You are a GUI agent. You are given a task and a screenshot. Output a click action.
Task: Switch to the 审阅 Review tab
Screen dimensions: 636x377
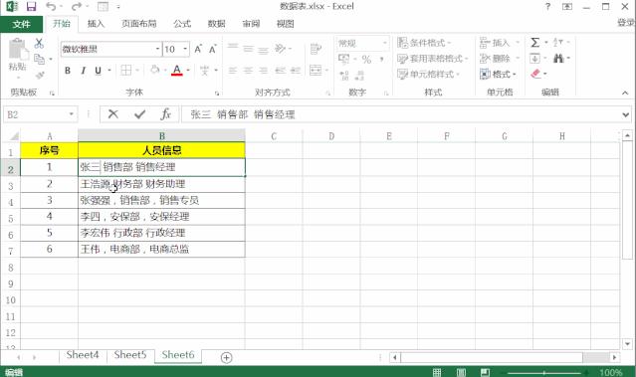pos(251,24)
